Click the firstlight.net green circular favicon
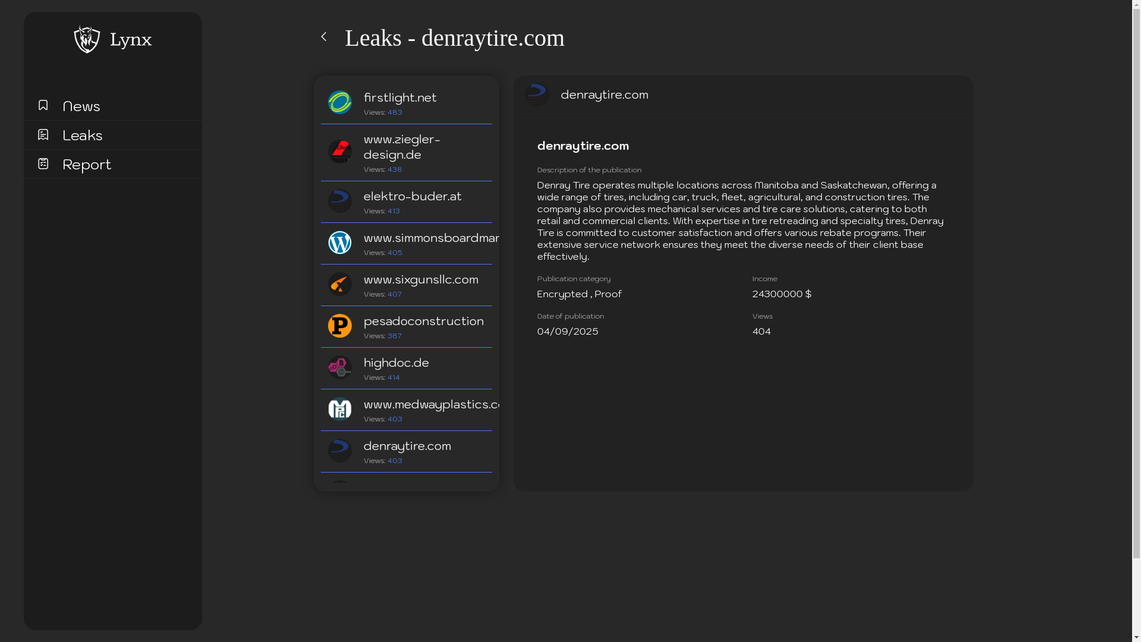Screen dimensions: 1141x642 [x=339, y=102]
